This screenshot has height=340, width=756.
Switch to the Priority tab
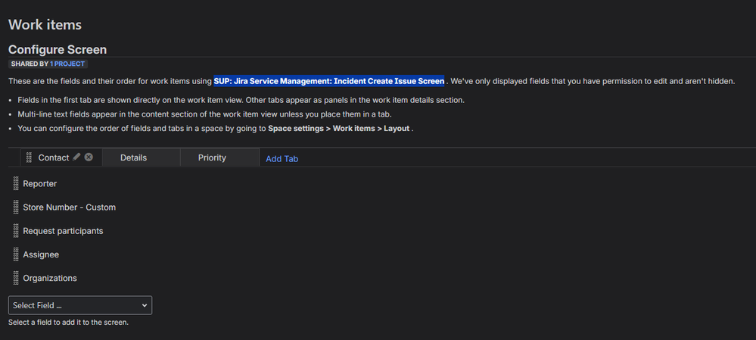coord(220,158)
